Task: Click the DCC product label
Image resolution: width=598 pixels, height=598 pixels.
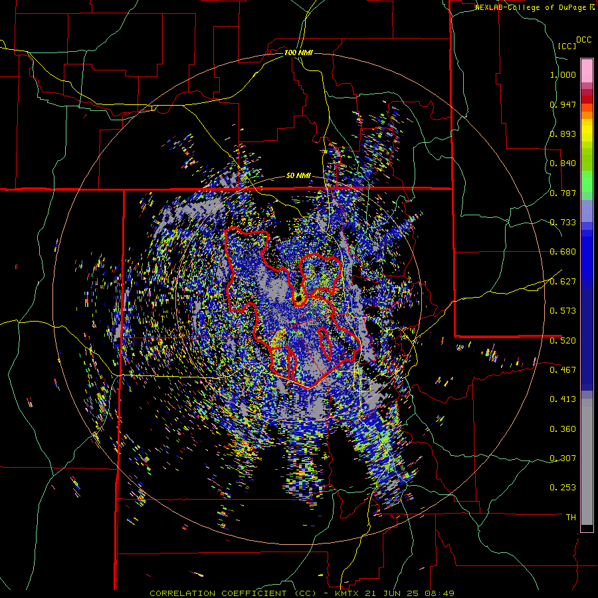Action: pos(583,40)
